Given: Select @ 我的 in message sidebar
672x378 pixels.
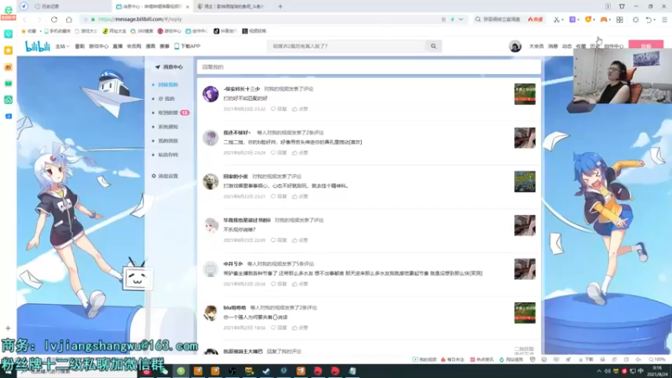Looking at the screenshot, I should [166, 98].
